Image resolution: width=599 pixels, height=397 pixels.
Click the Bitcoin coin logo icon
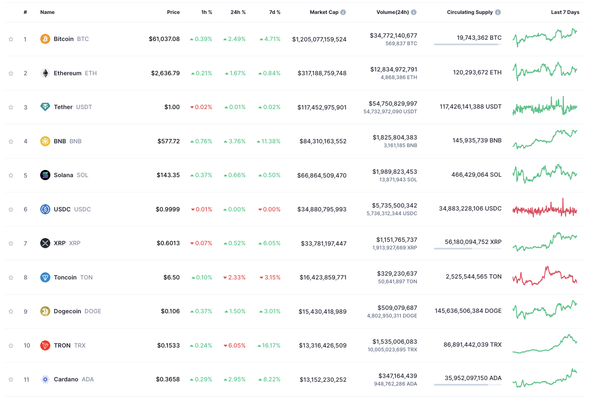pyautogui.click(x=45, y=39)
